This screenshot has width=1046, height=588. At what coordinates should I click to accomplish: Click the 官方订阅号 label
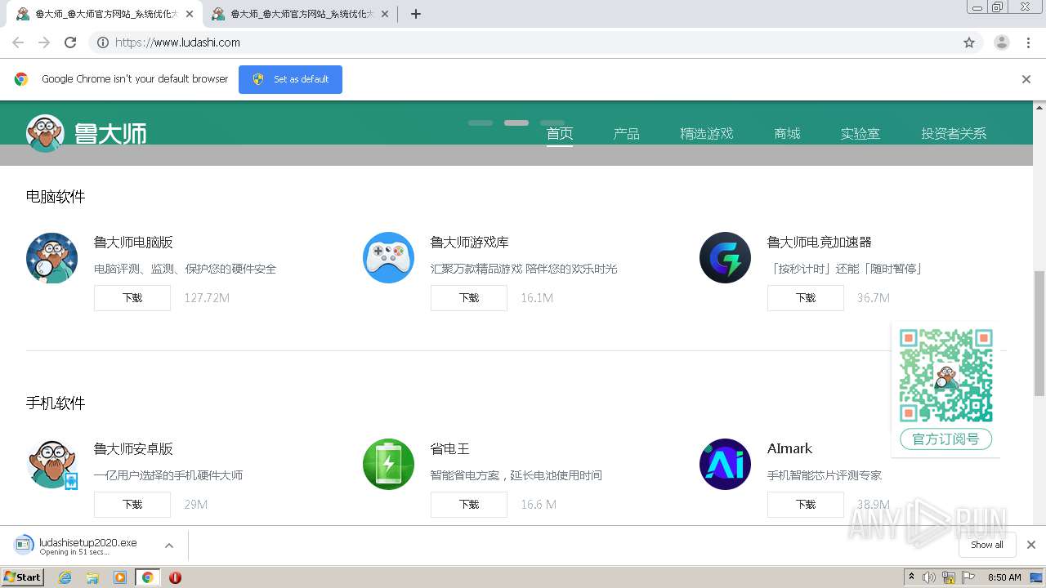pos(946,439)
